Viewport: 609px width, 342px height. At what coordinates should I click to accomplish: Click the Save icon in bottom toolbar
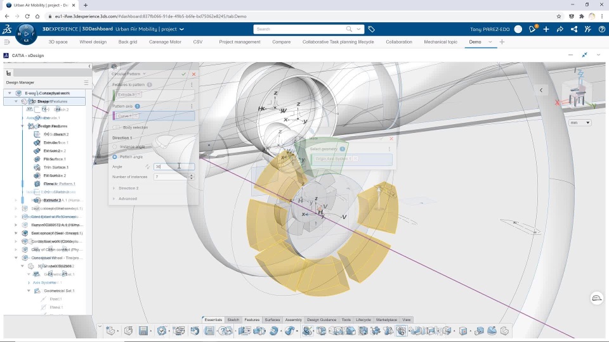pos(143,331)
